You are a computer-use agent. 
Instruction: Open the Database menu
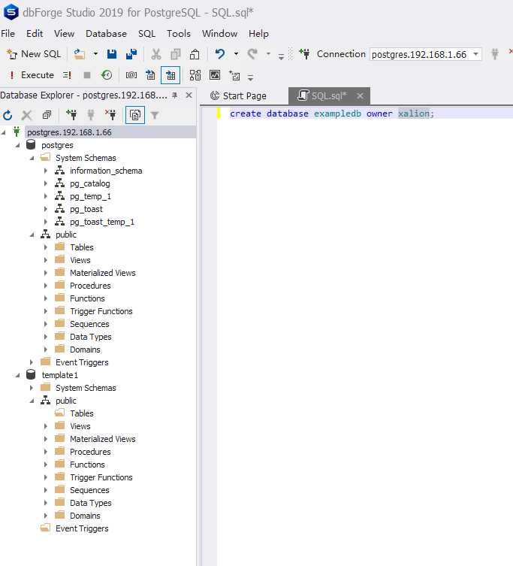point(106,34)
